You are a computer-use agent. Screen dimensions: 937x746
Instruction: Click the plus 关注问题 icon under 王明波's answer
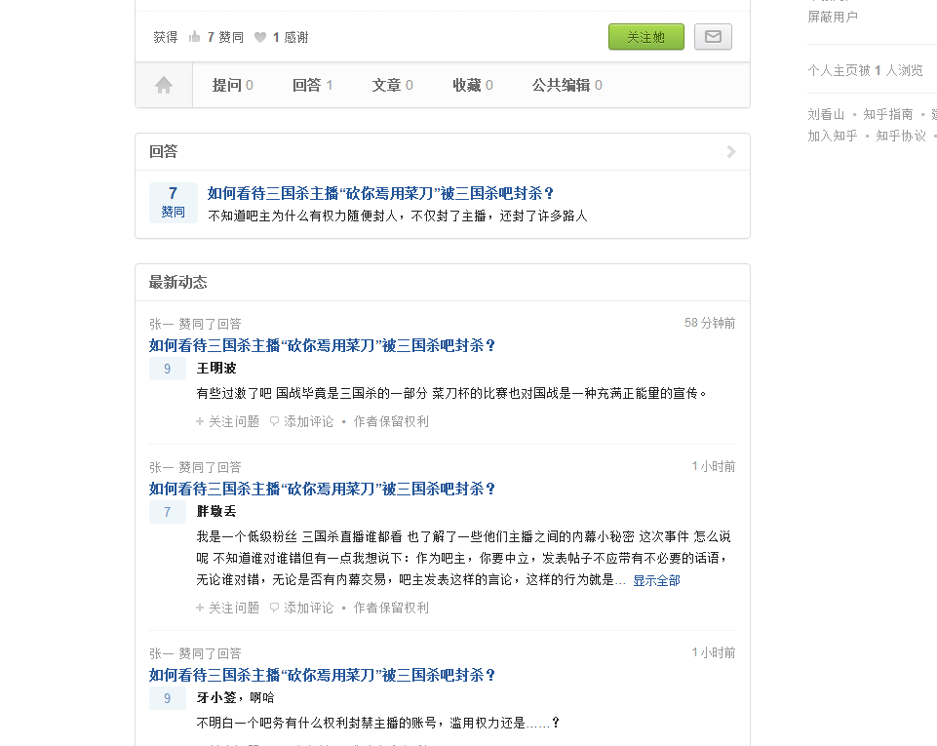(200, 421)
